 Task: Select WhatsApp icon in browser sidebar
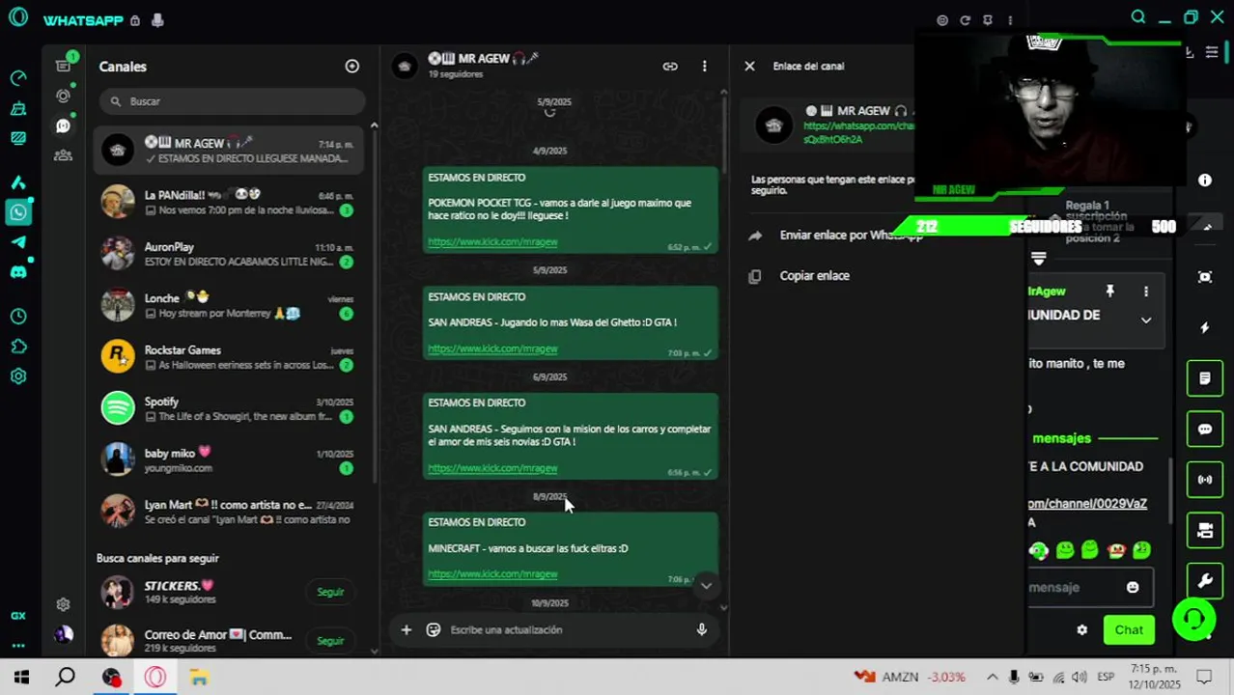coord(18,212)
